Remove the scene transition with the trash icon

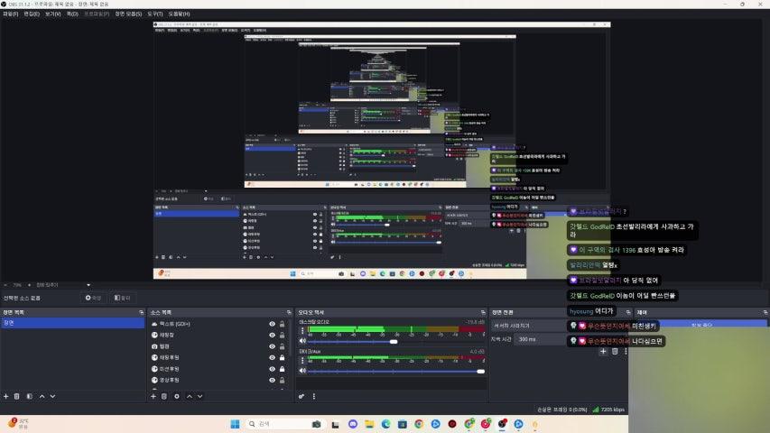pos(615,351)
